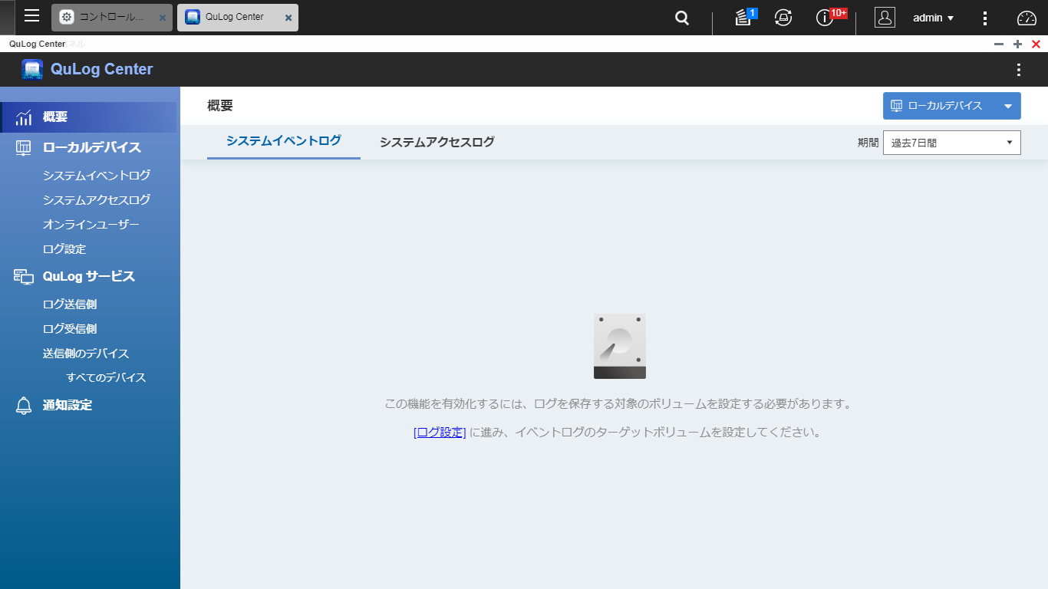Open the dashboard gauge icon
This screenshot has height=589, width=1048.
point(1027,18)
